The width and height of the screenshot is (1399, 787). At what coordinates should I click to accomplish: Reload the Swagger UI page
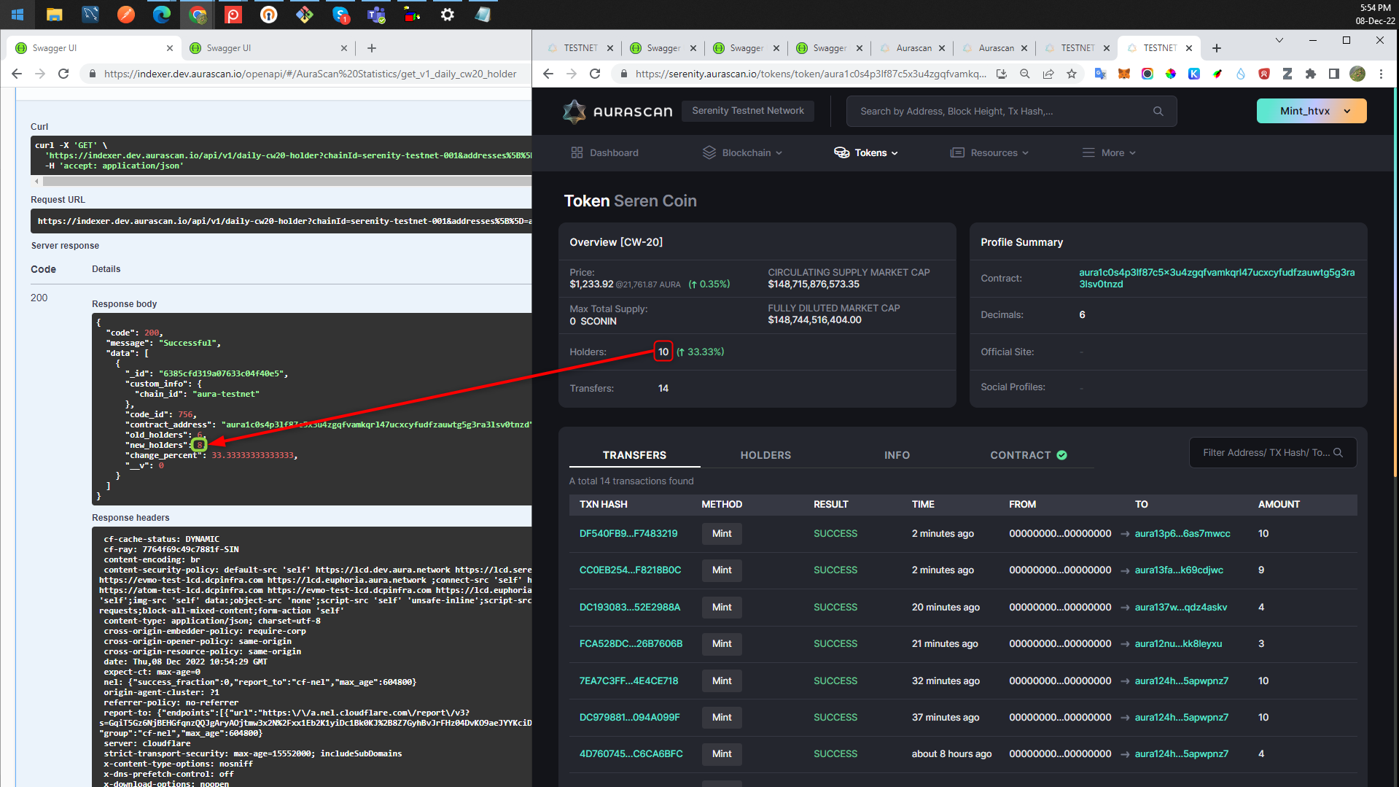tap(63, 74)
